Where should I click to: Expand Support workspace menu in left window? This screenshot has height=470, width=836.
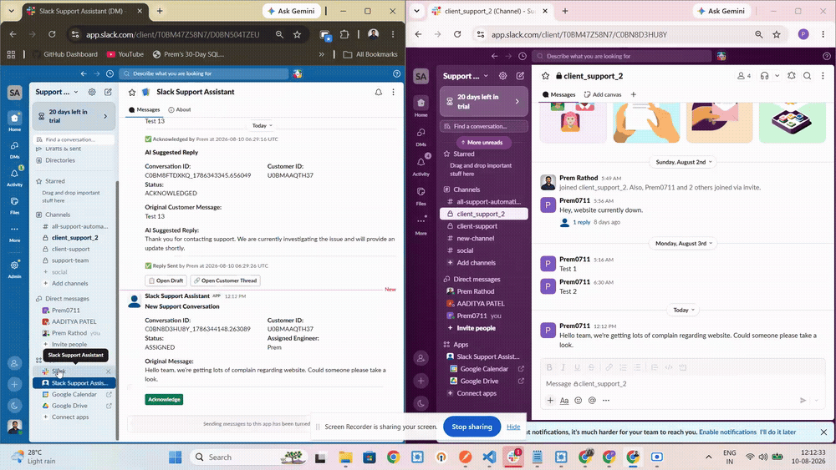tap(57, 92)
